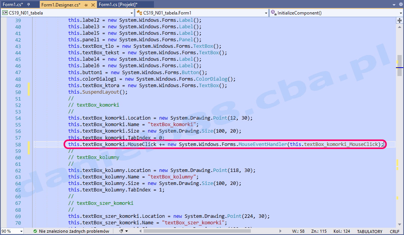This screenshot has height=235, width=404.
Task: Open the tab bar settings gear
Action: click(x=400, y=5)
